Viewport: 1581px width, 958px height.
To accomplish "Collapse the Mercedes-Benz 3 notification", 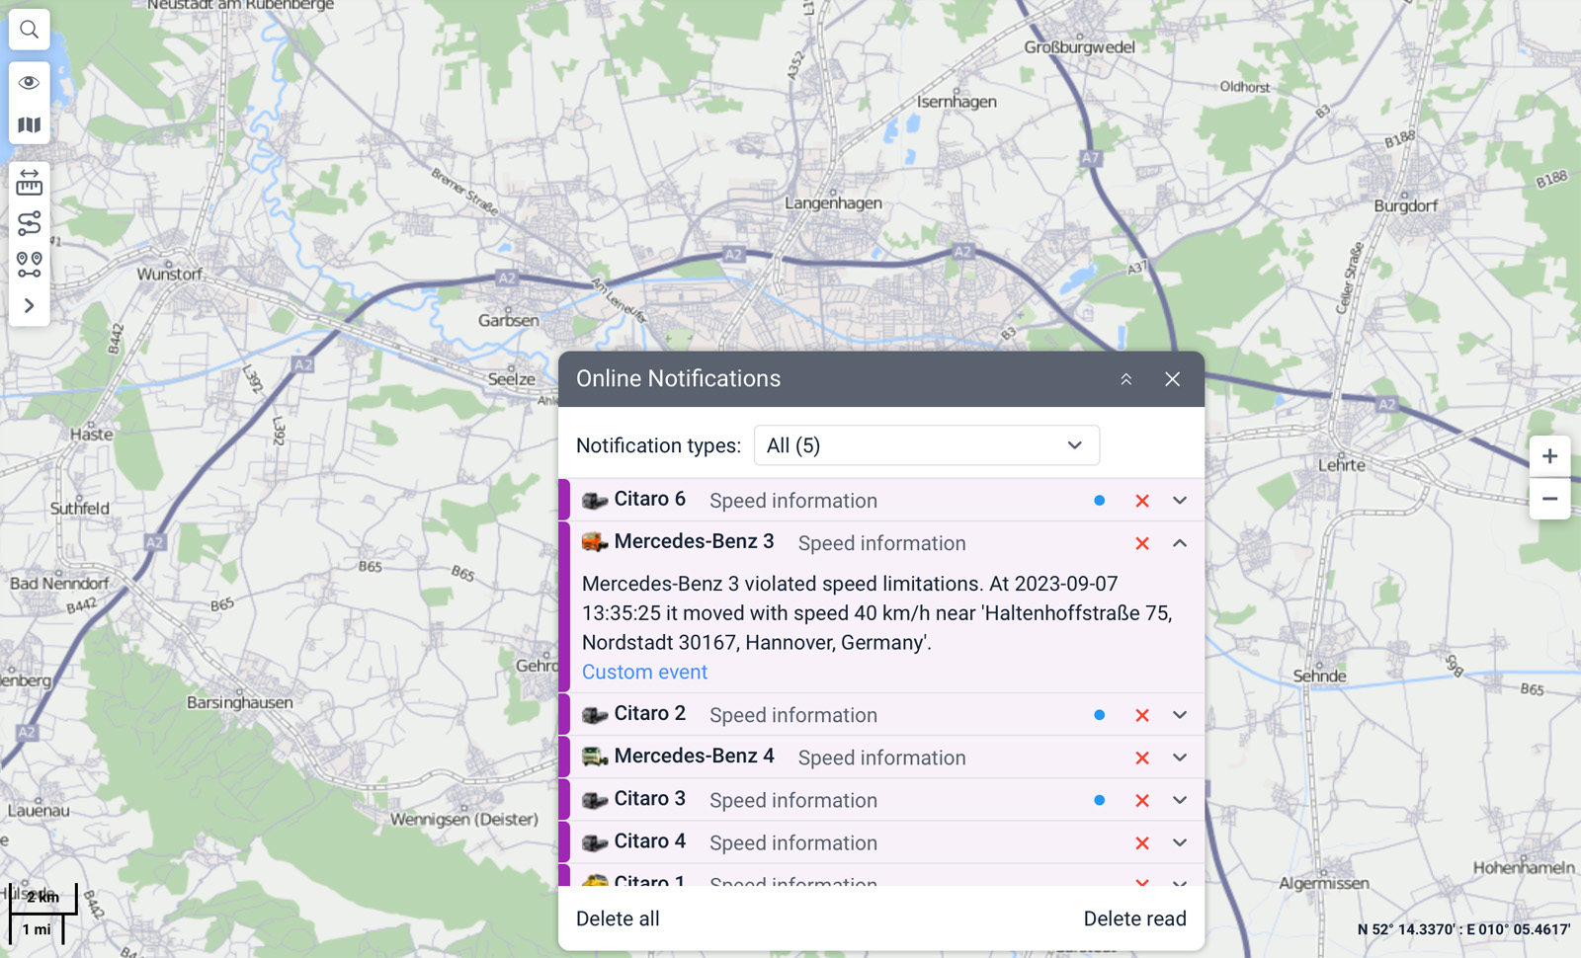I will (x=1180, y=543).
